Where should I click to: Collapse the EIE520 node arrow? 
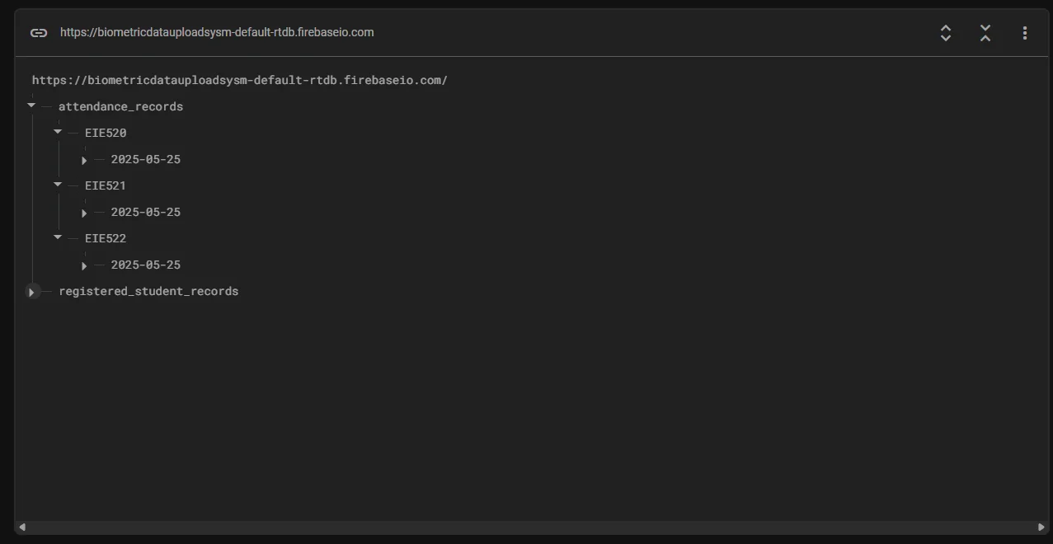coord(58,132)
